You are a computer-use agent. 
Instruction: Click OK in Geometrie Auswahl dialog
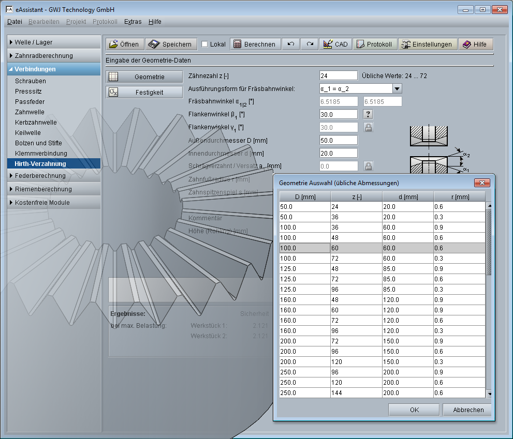414,410
